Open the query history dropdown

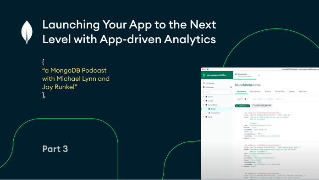pyautogui.click(x=246, y=99)
